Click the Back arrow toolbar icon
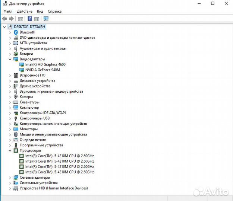Image resolution: width=233 pixels, height=201 pixels. [4, 19]
